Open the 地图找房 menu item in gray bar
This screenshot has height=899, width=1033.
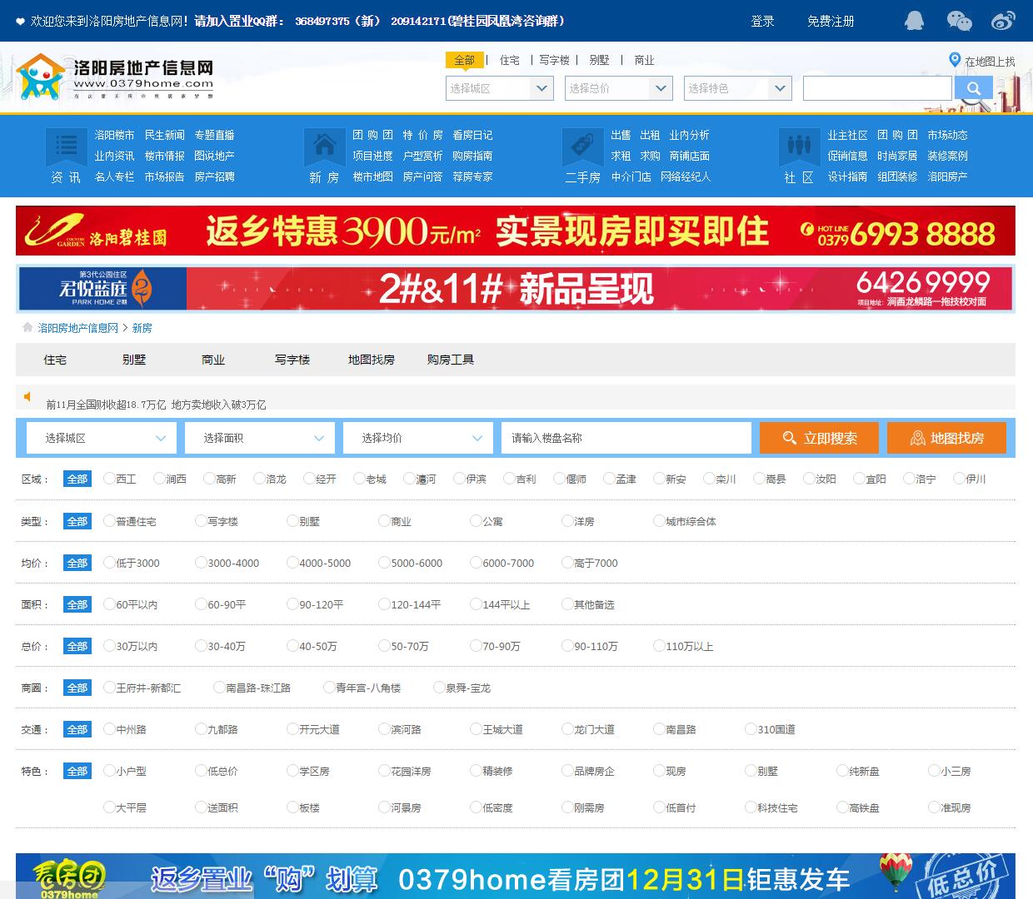tap(371, 360)
